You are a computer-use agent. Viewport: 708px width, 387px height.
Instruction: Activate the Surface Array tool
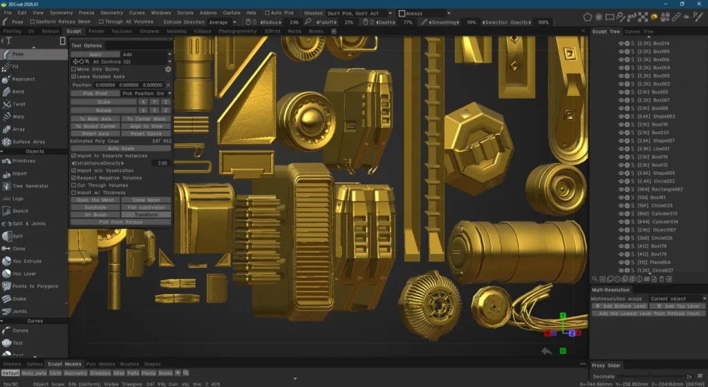(26, 142)
